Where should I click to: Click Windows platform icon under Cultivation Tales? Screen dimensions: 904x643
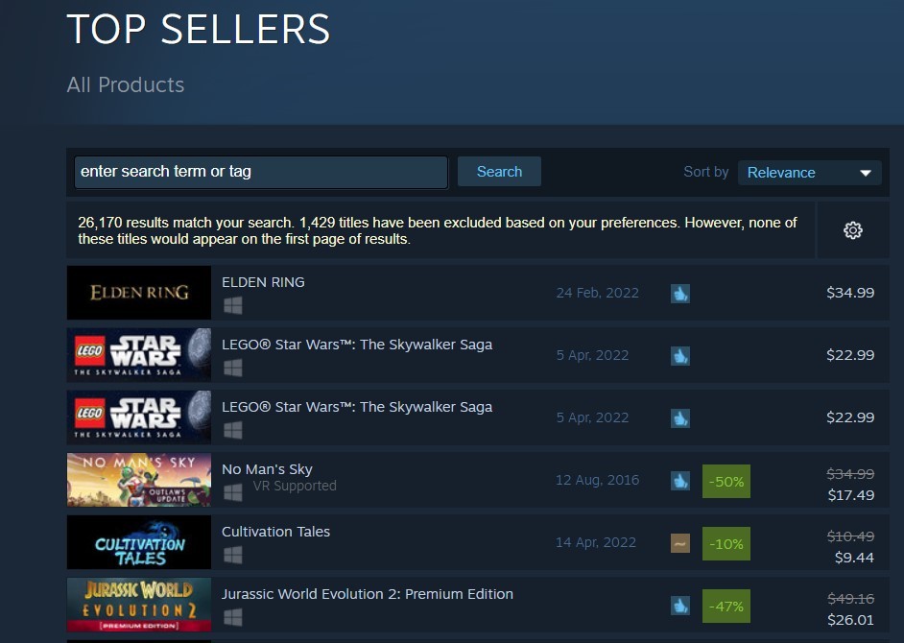[232, 556]
